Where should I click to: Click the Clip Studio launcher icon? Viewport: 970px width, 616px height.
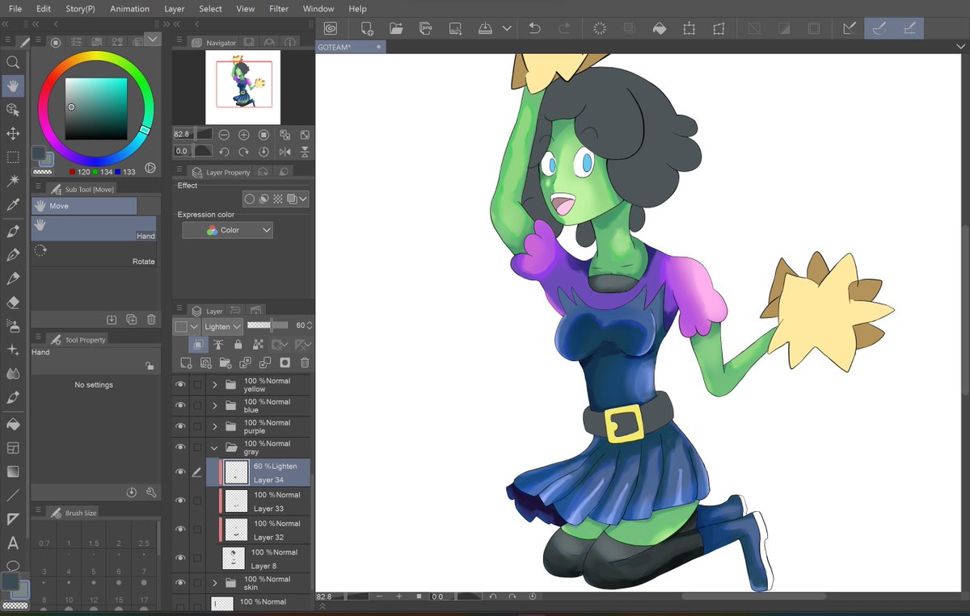tap(331, 28)
